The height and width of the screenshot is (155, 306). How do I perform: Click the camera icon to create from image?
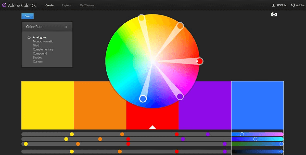(x=274, y=14)
